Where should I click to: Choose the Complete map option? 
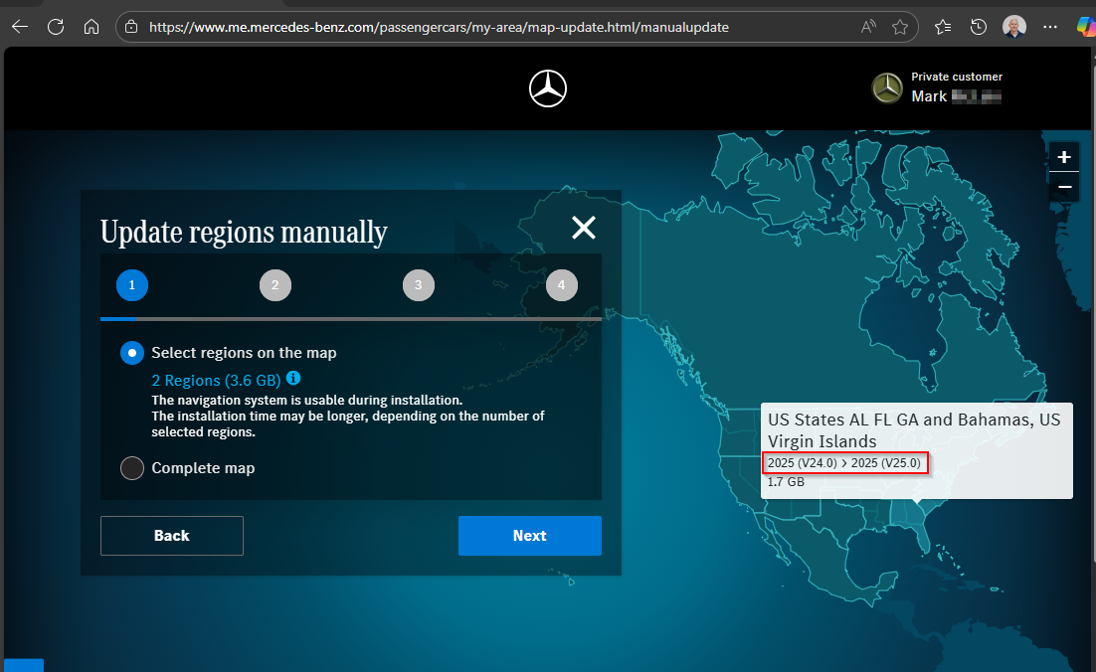coord(132,468)
